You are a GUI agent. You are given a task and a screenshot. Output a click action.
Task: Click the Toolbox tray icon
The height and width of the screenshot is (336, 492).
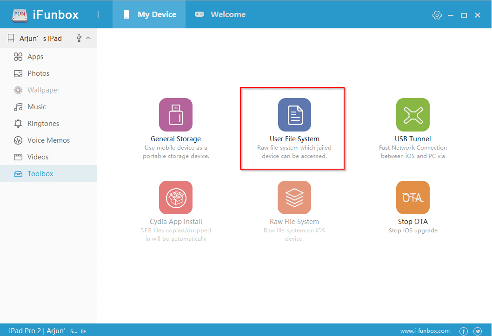(x=18, y=174)
